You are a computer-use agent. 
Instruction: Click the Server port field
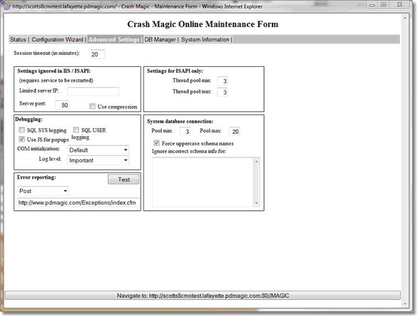tap(62, 105)
